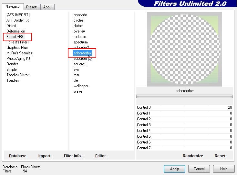Select the Toadies Distort category

18,75
